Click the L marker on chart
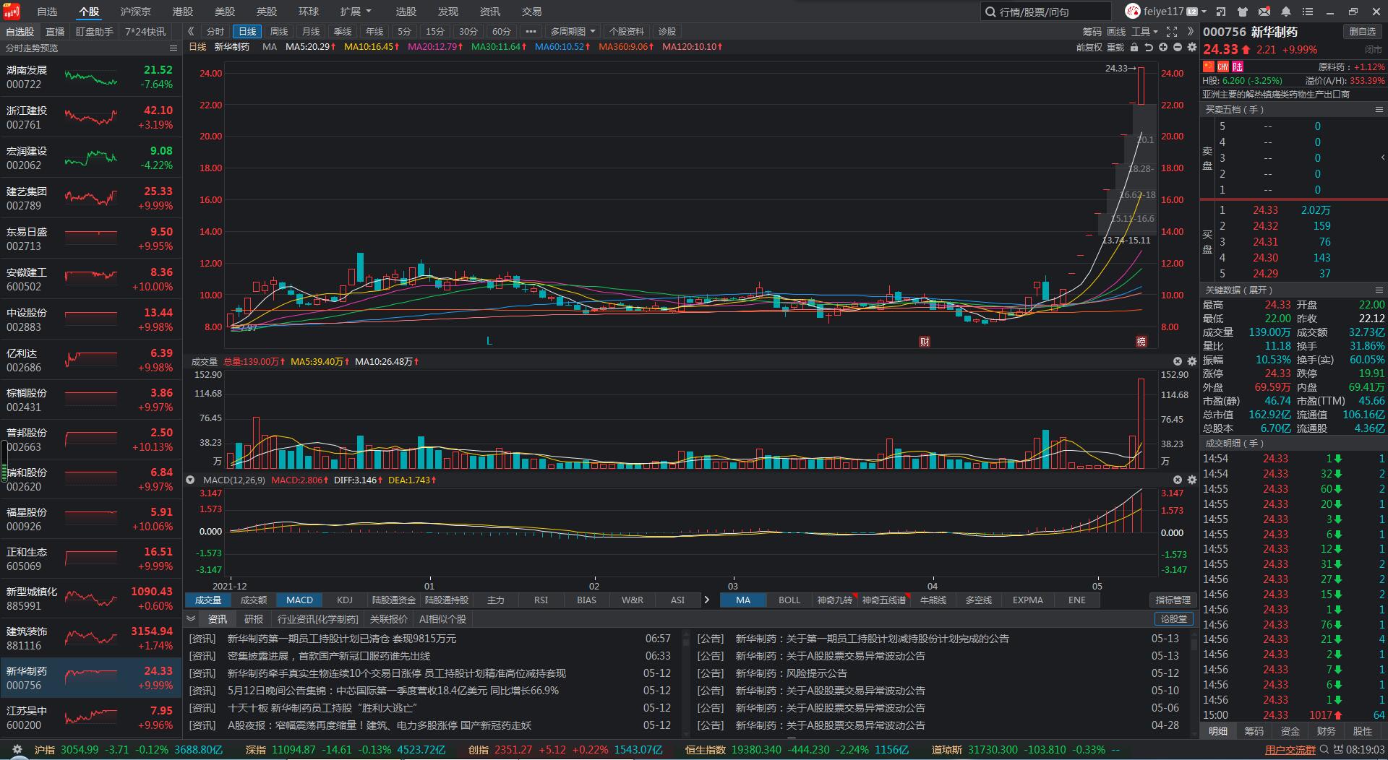Image resolution: width=1388 pixels, height=760 pixels. pos(489,341)
